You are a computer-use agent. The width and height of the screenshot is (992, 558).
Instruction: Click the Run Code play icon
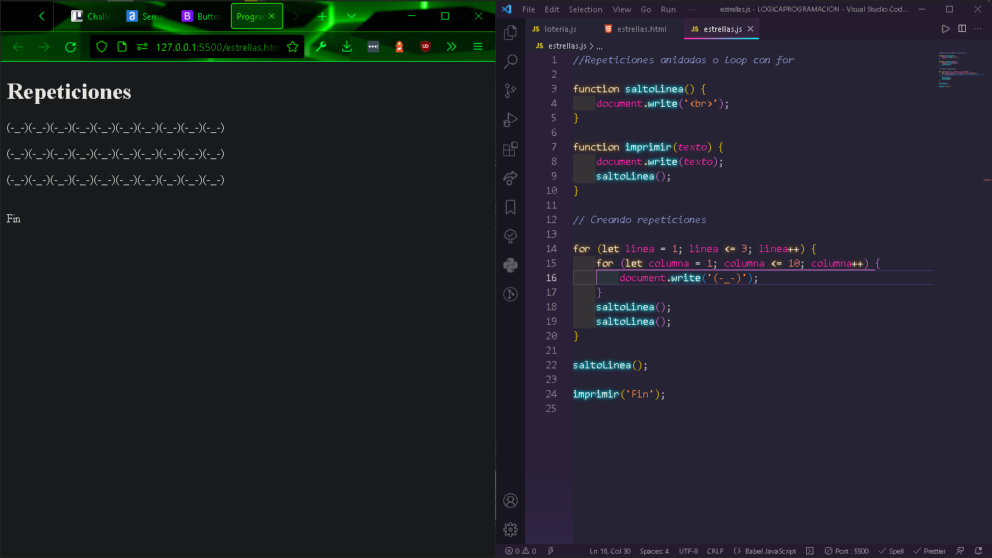point(946,29)
